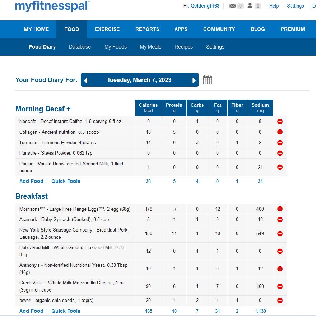Open beveri organic chia seeds entry
316x316 pixels.
56,300
